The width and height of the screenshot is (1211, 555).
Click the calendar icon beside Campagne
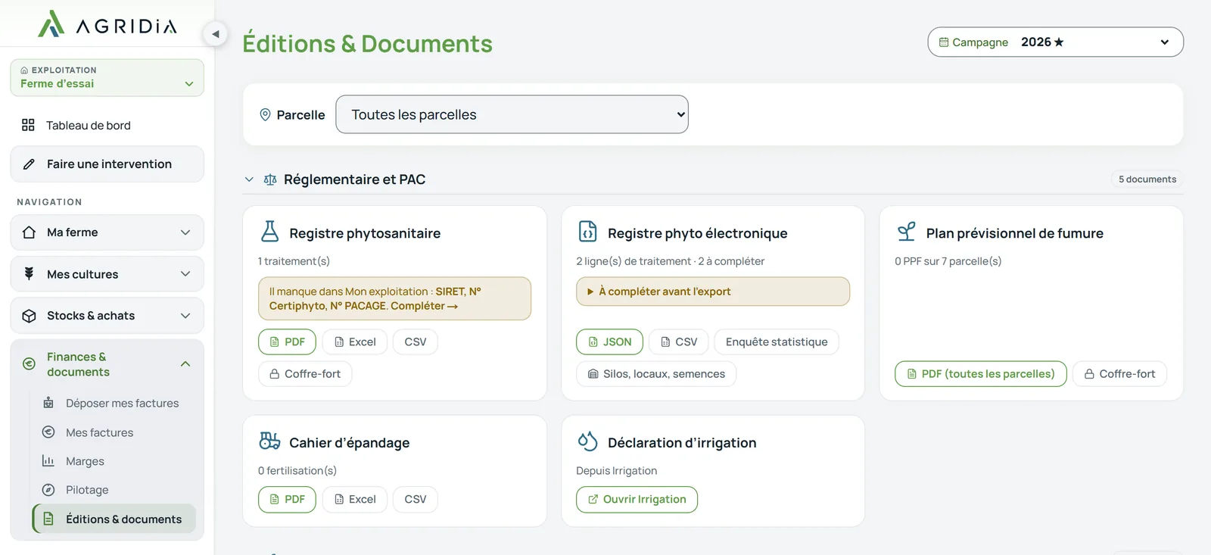[x=944, y=42]
